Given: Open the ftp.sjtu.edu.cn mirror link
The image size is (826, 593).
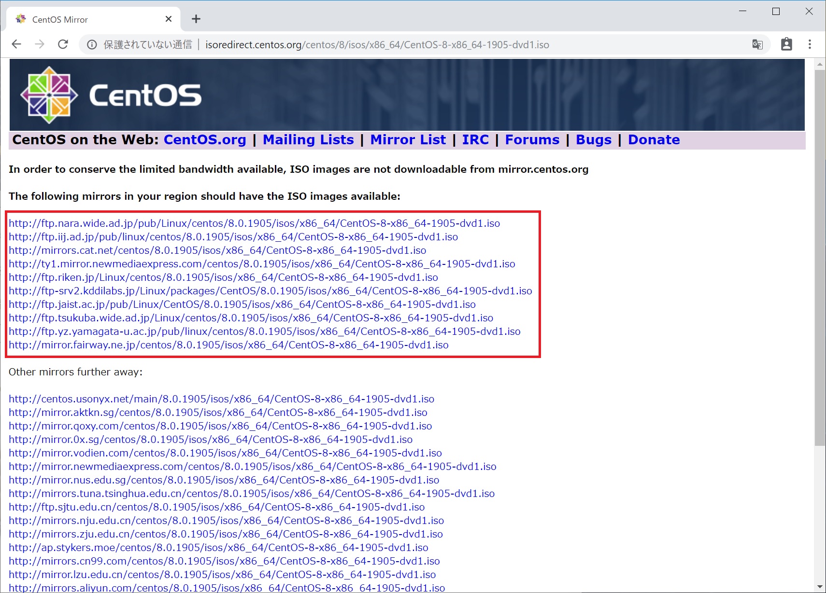Looking at the screenshot, I should (216, 507).
